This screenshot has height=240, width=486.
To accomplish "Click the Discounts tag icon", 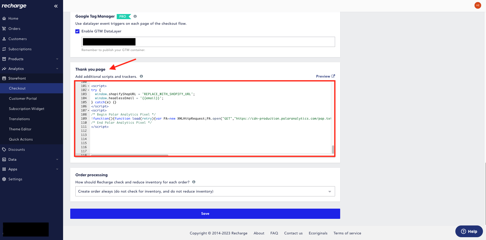I will pos(4,149).
